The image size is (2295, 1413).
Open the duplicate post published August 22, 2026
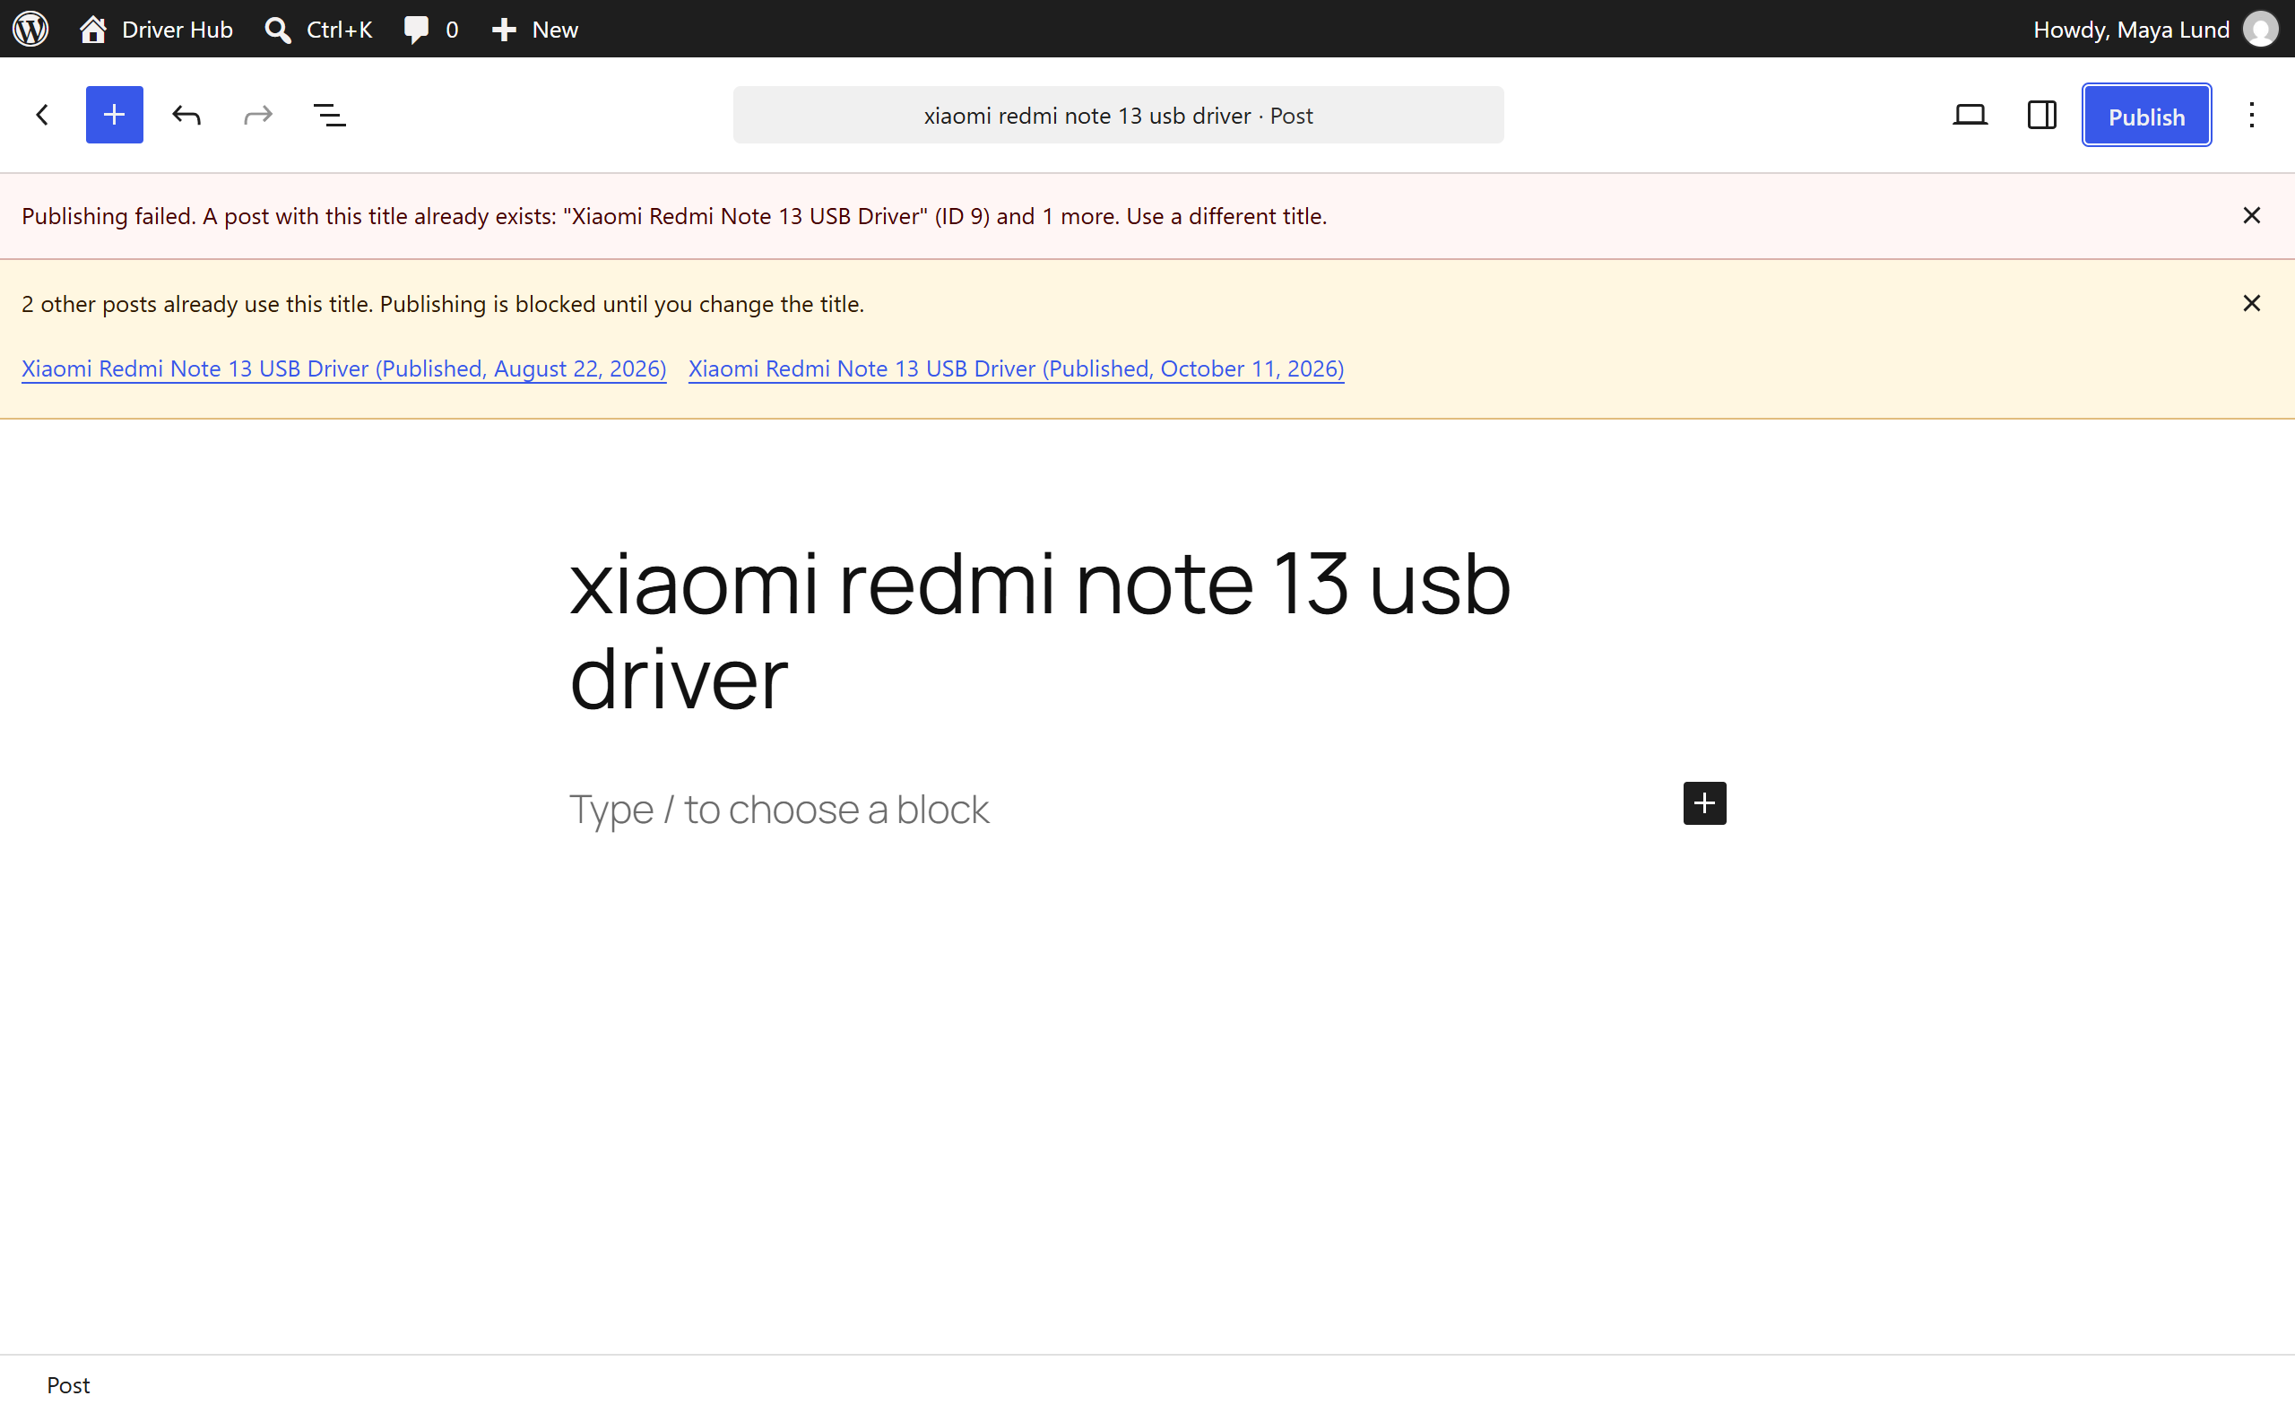344,369
